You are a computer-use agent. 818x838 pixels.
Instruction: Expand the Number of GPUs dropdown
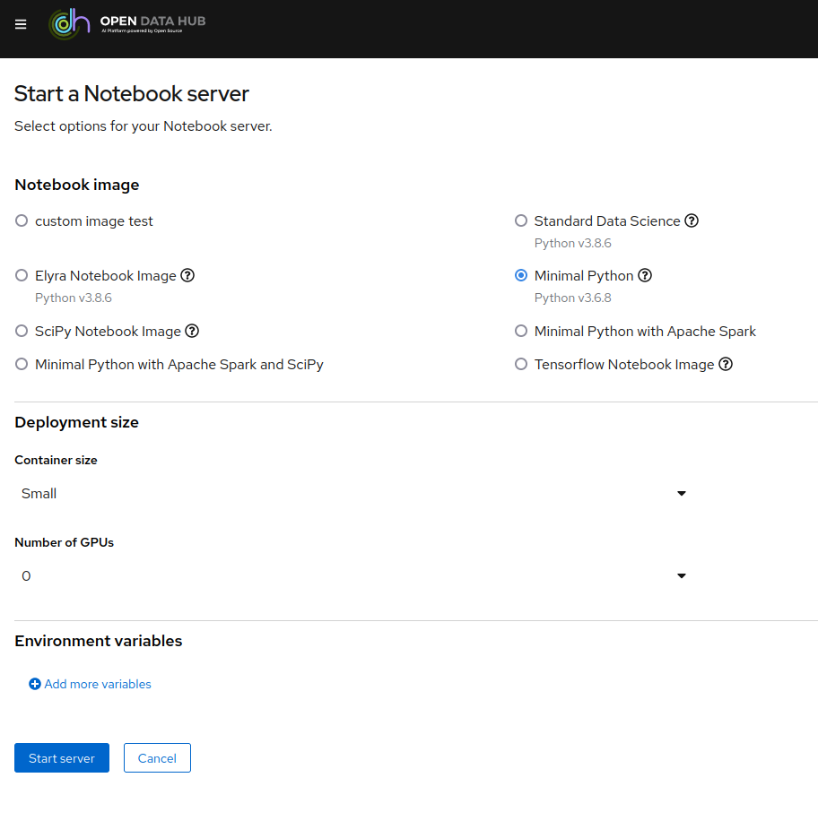pos(354,575)
